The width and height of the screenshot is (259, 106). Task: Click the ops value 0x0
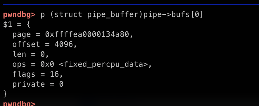47,64
